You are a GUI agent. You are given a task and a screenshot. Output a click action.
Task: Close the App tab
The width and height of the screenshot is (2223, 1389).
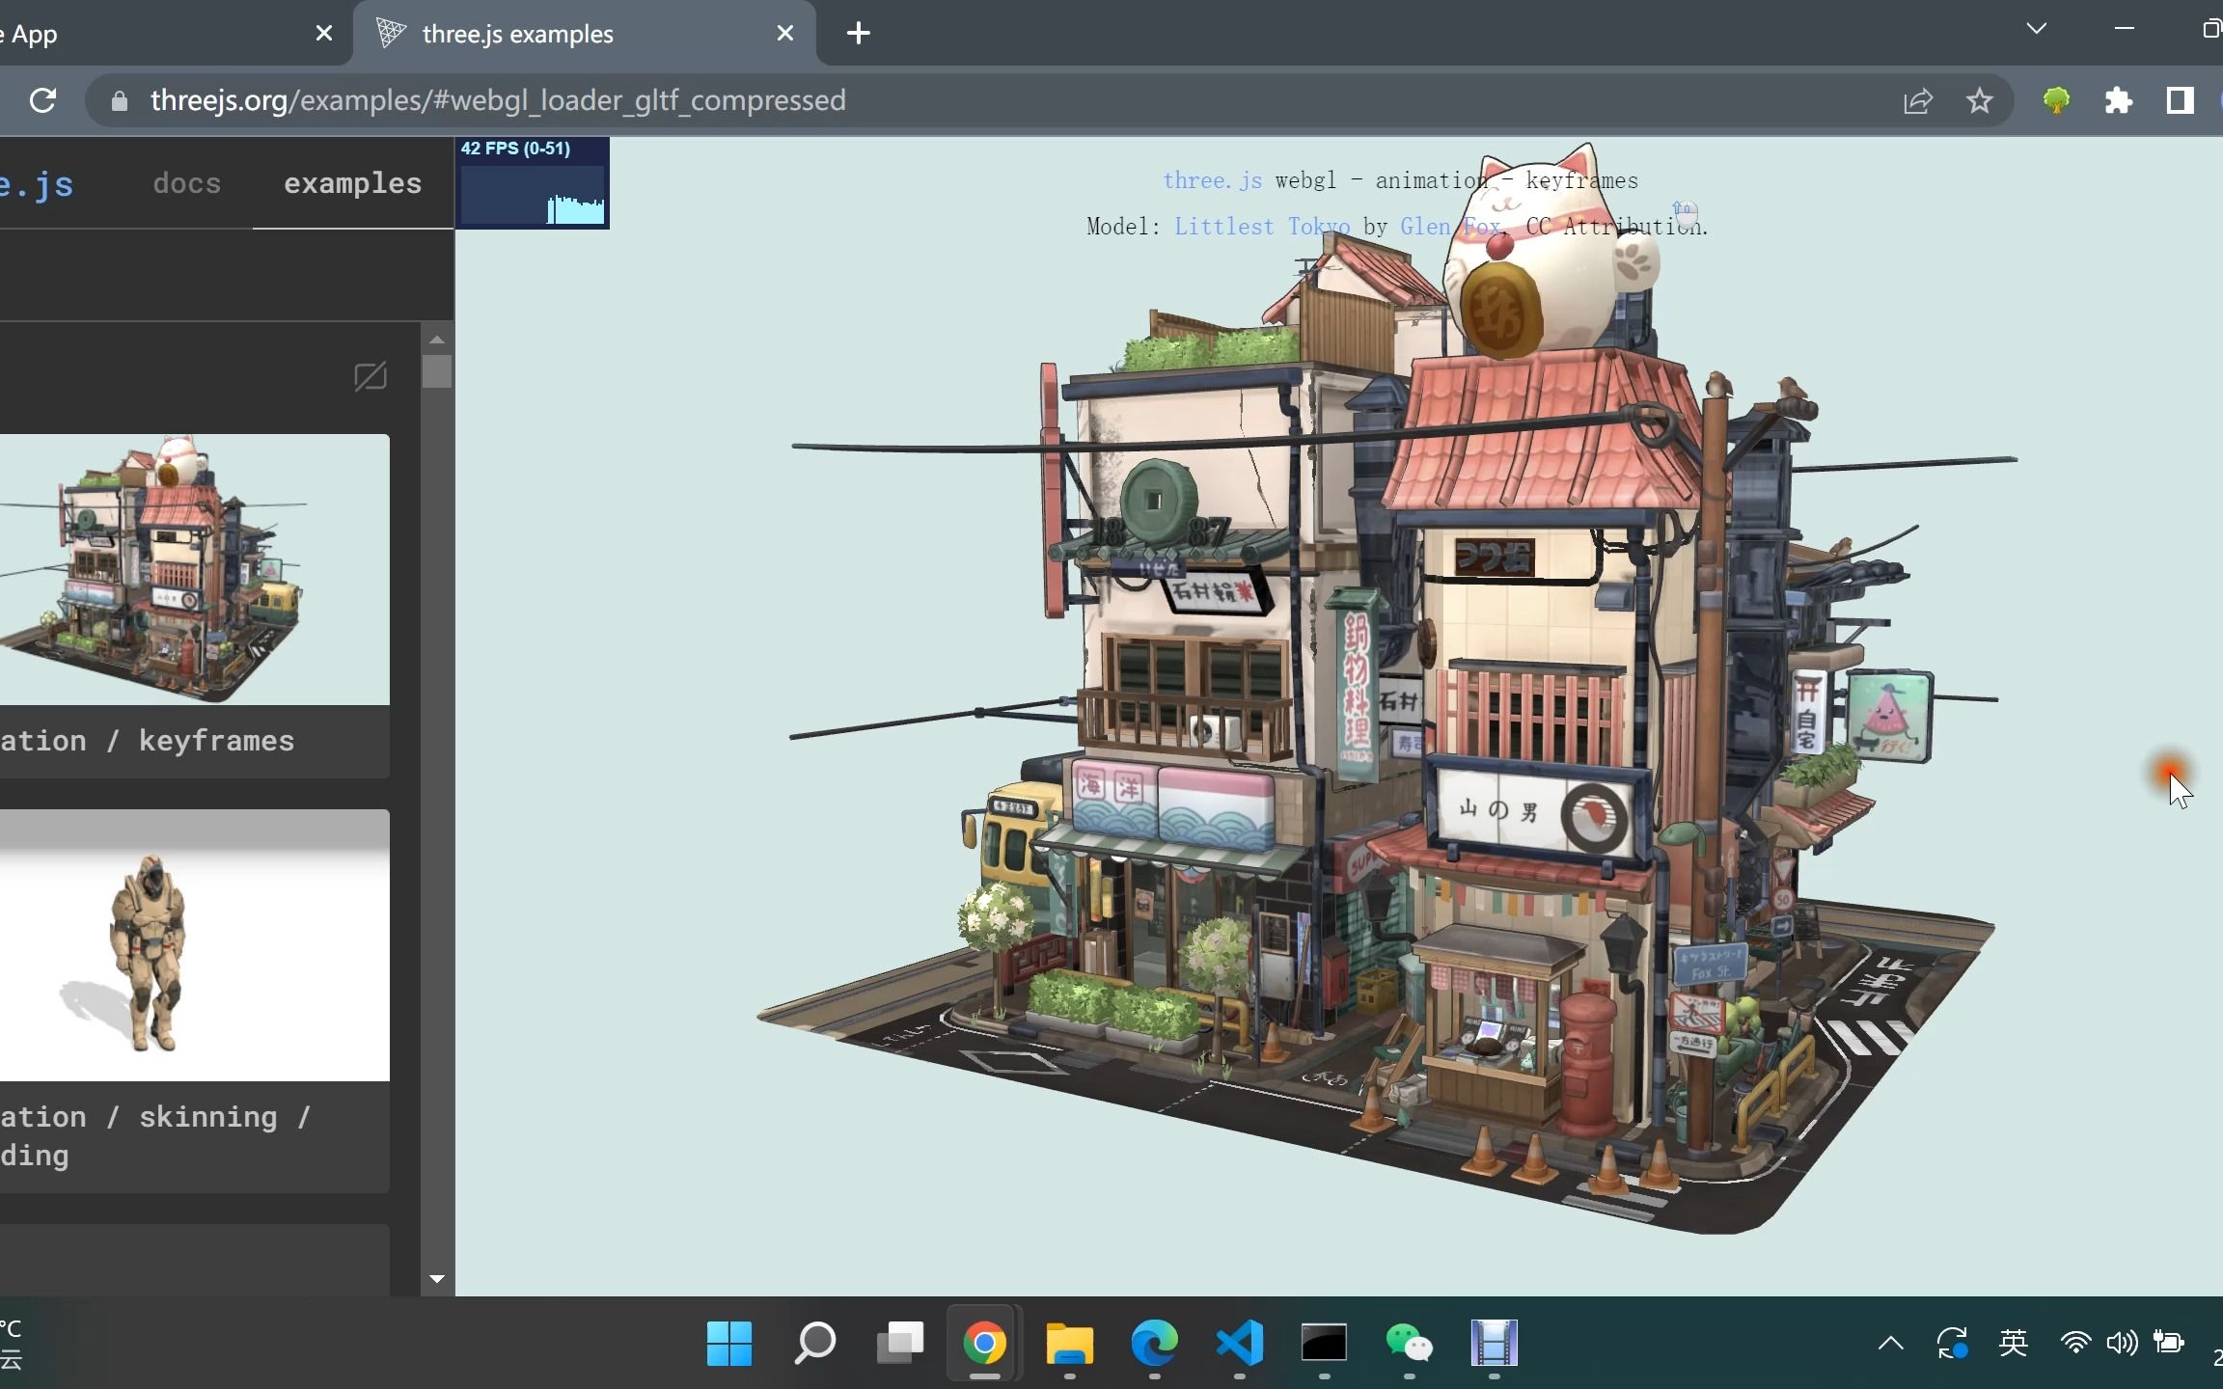tap(324, 34)
